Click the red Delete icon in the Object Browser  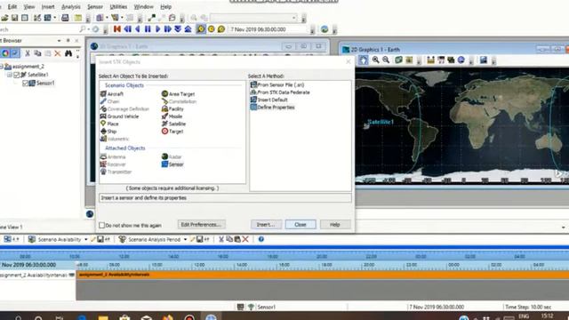click(x=57, y=53)
